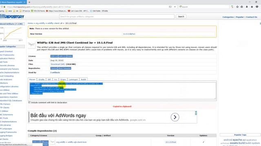261x146 pixels.
Task: Open a new browser tab
Action: 29,2
